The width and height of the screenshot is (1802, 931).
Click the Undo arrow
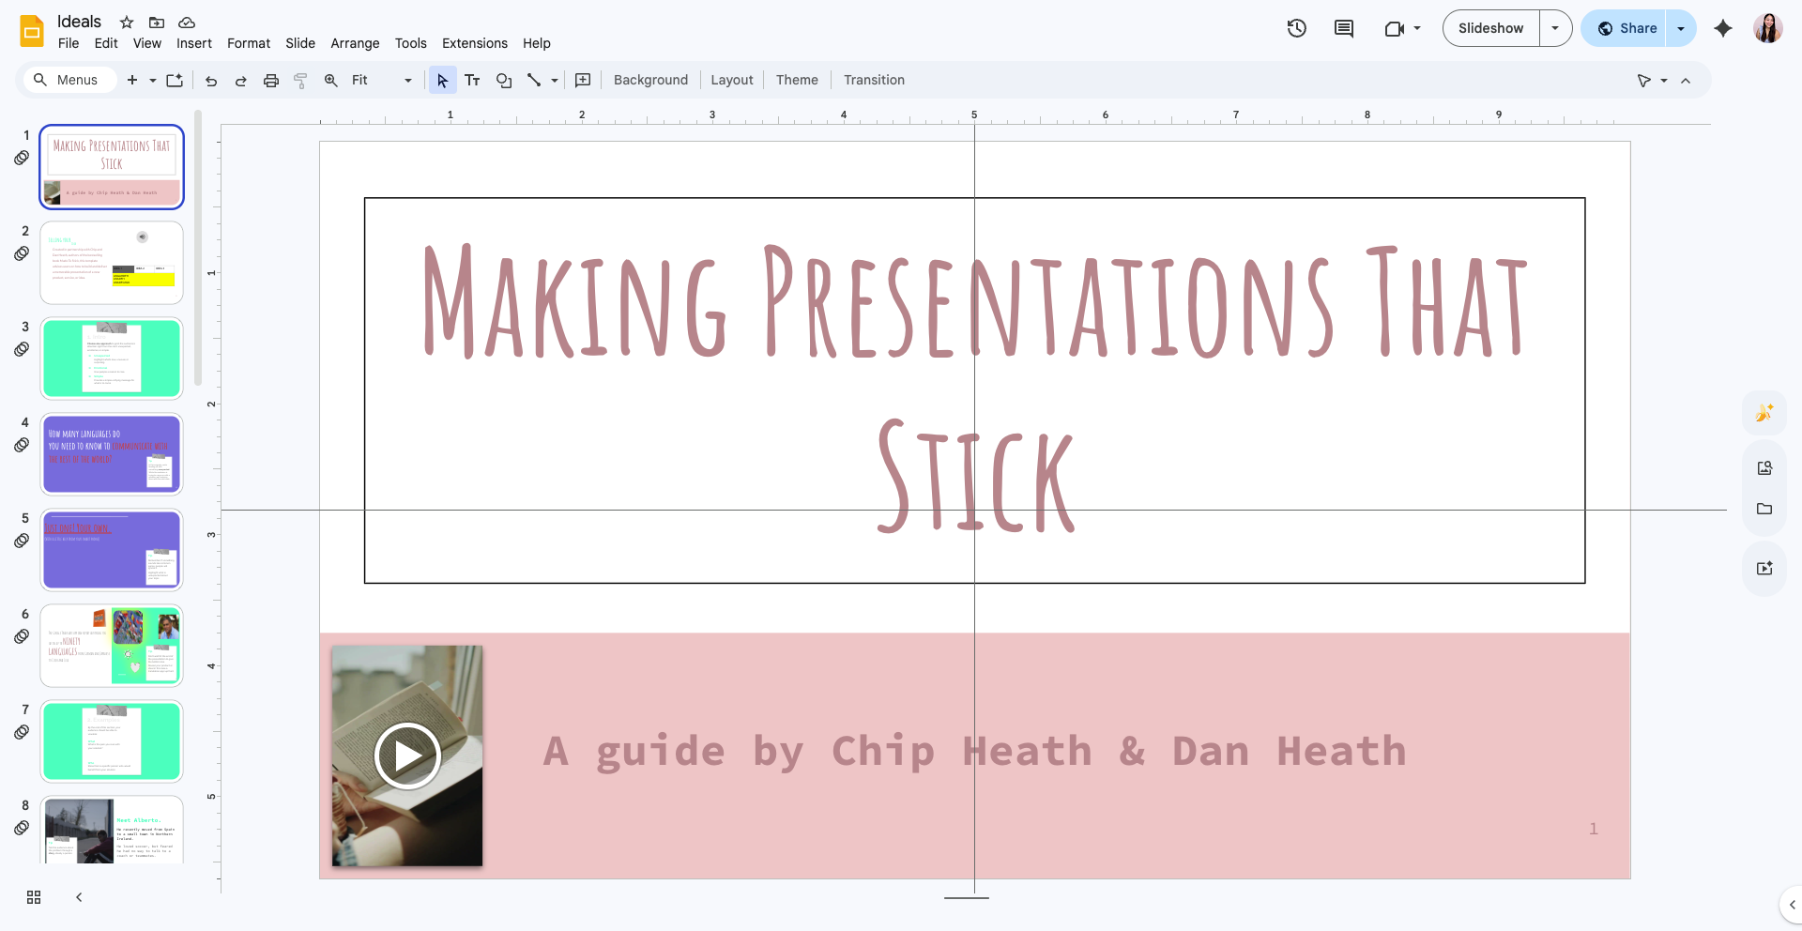tap(211, 80)
